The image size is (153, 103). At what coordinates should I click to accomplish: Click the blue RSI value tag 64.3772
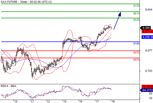point(147,90)
